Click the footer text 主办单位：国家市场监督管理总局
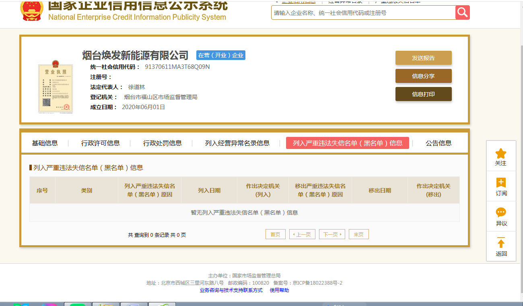The width and height of the screenshot is (523, 306). (244, 276)
